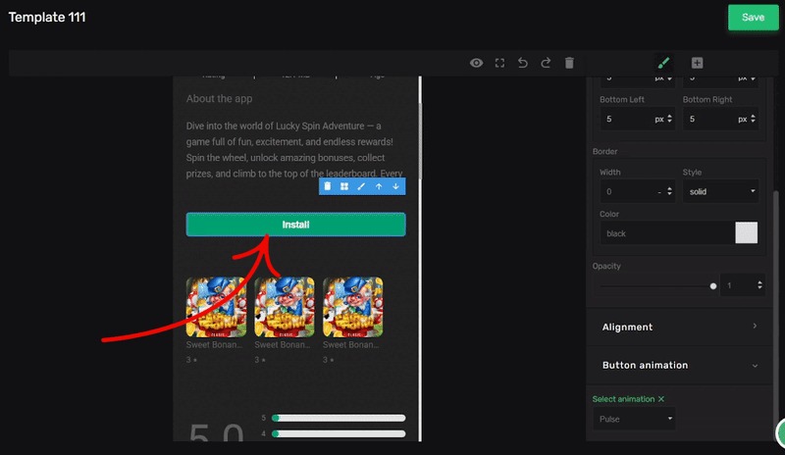
Task: Click the undo arrow icon
Action: 523,63
